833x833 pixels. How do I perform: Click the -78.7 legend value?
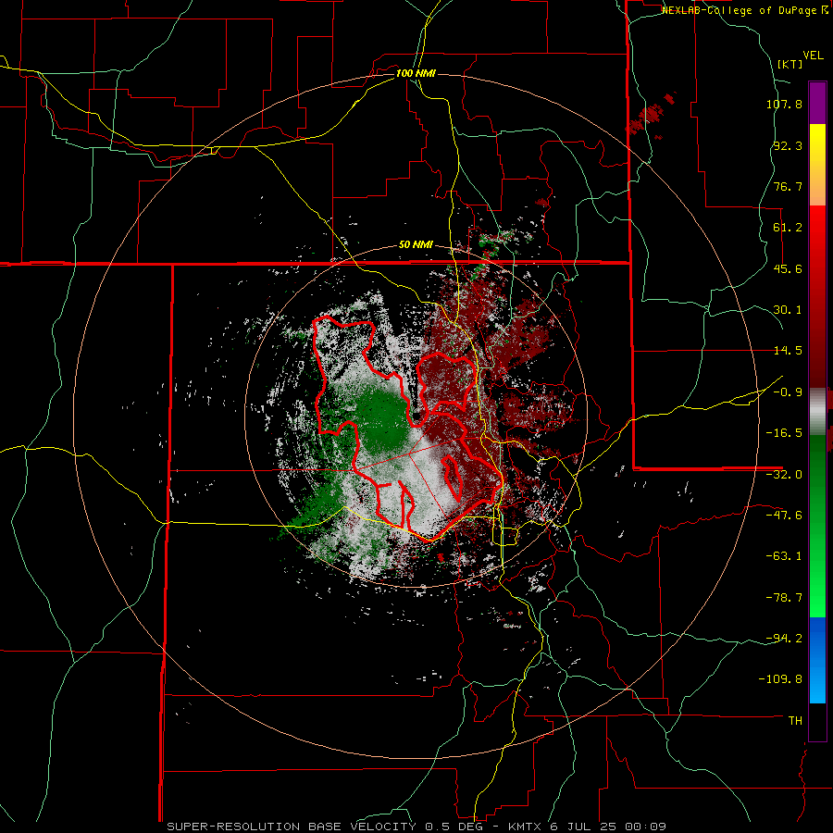(x=784, y=598)
